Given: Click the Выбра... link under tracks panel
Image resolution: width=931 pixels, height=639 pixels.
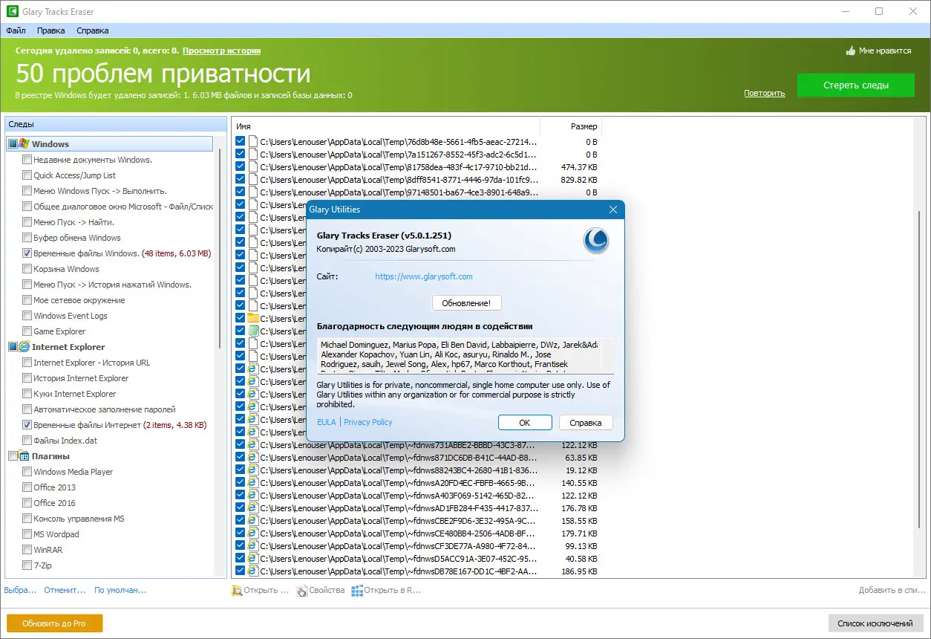Looking at the screenshot, I should (x=20, y=590).
